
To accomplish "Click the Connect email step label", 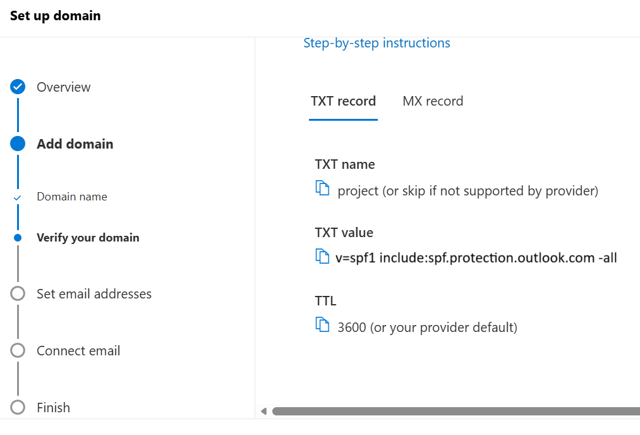I will (78, 351).
